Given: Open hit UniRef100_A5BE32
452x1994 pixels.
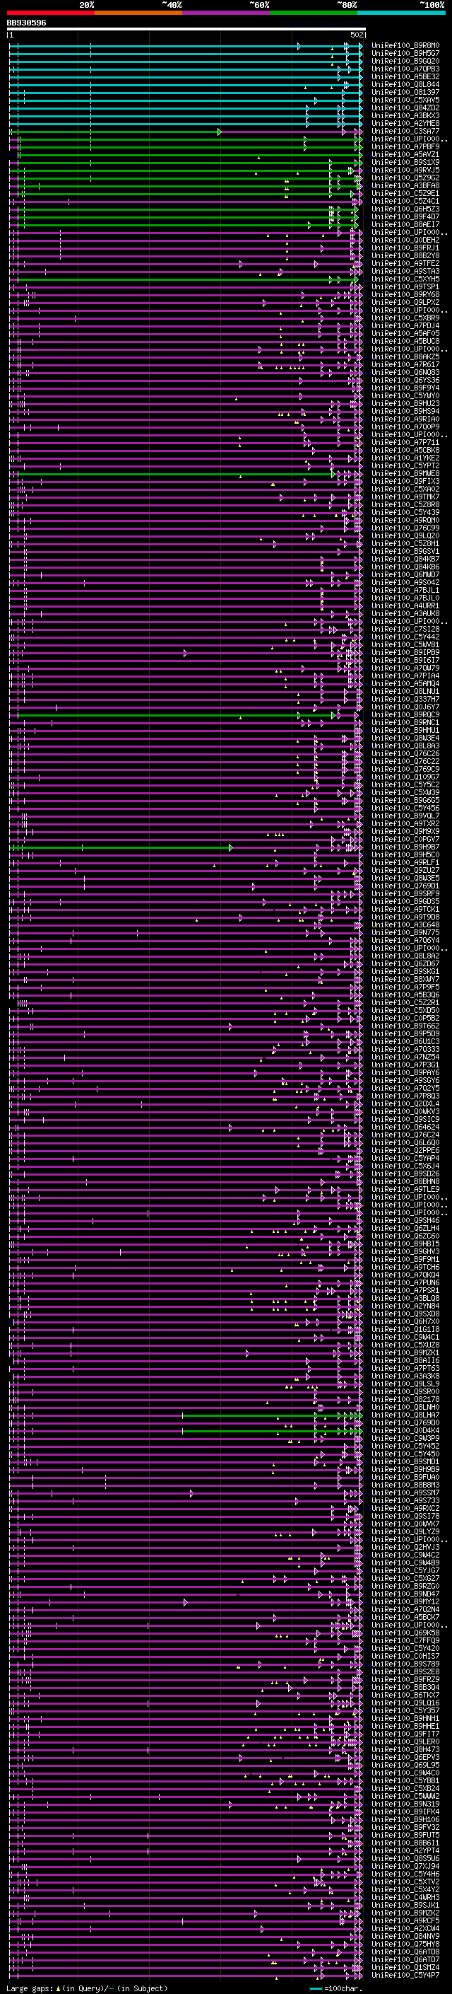Looking at the screenshot, I should click(x=405, y=76).
